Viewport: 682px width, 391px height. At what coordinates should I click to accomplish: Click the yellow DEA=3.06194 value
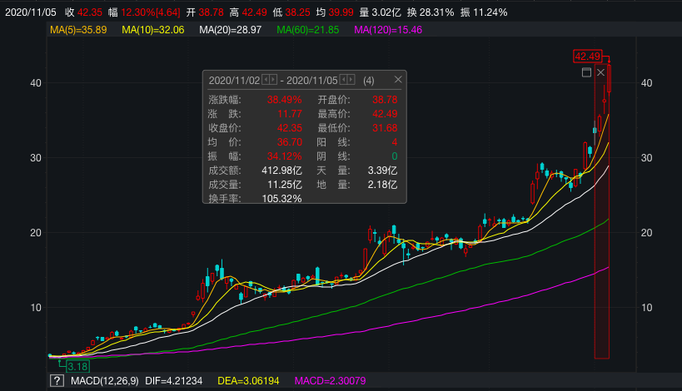pyautogui.click(x=248, y=381)
